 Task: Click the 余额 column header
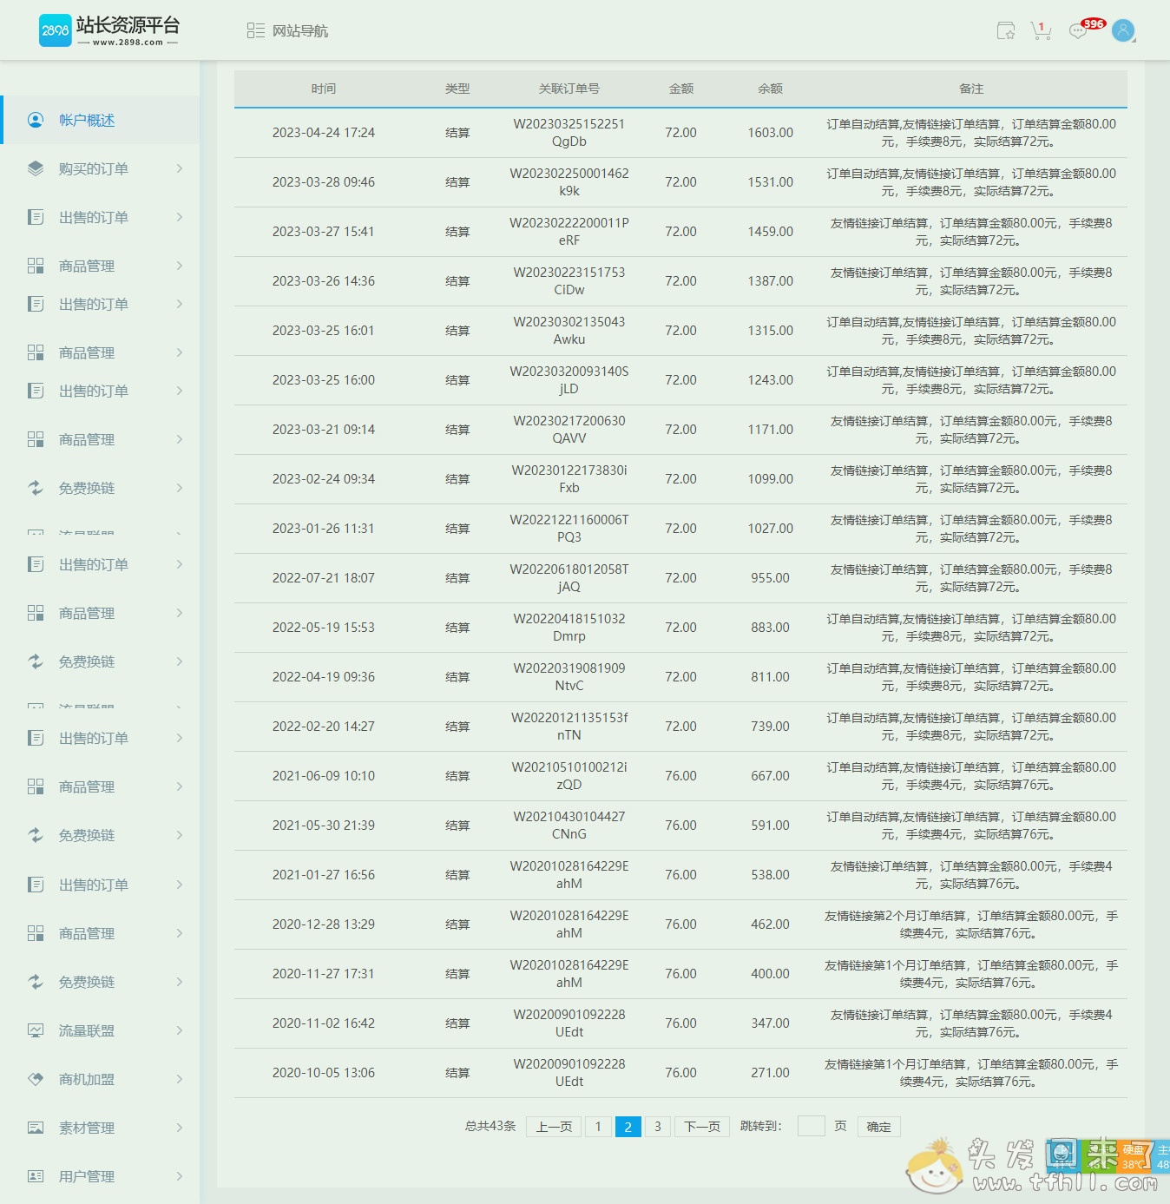tap(771, 89)
